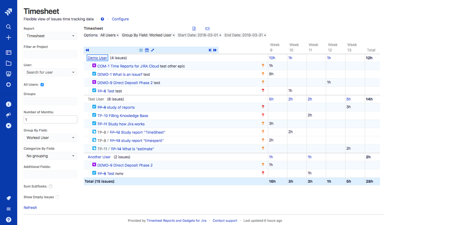Step forward with the skip-next arrow

[x=210, y=50]
